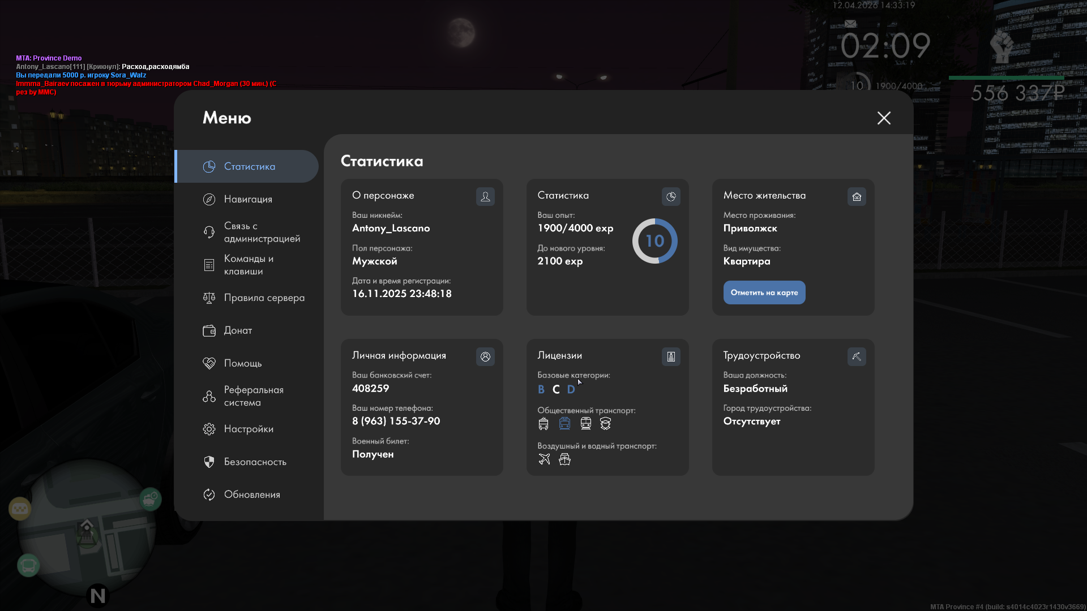Click the user icon in Личная информация card
The width and height of the screenshot is (1087, 611).
(x=485, y=356)
